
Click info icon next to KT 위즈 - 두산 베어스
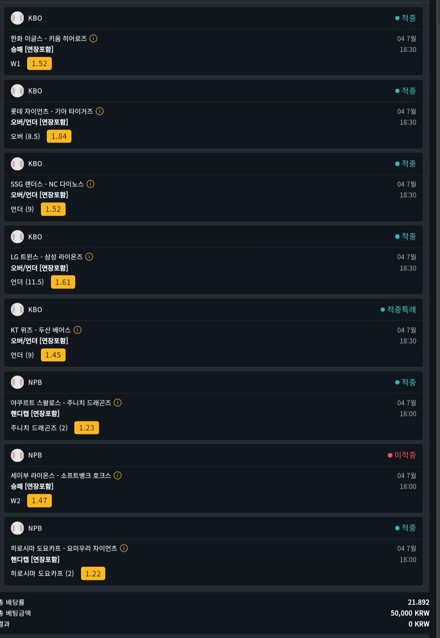click(77, 330)
